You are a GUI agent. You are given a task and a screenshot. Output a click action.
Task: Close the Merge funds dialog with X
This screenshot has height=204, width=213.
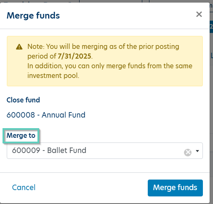pyautogui.click(x=199, y=14)
